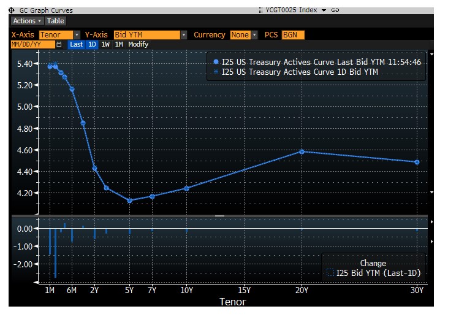
Task: Open the YCGT0025 Index dropdown arrow
Action: (324, 10)
